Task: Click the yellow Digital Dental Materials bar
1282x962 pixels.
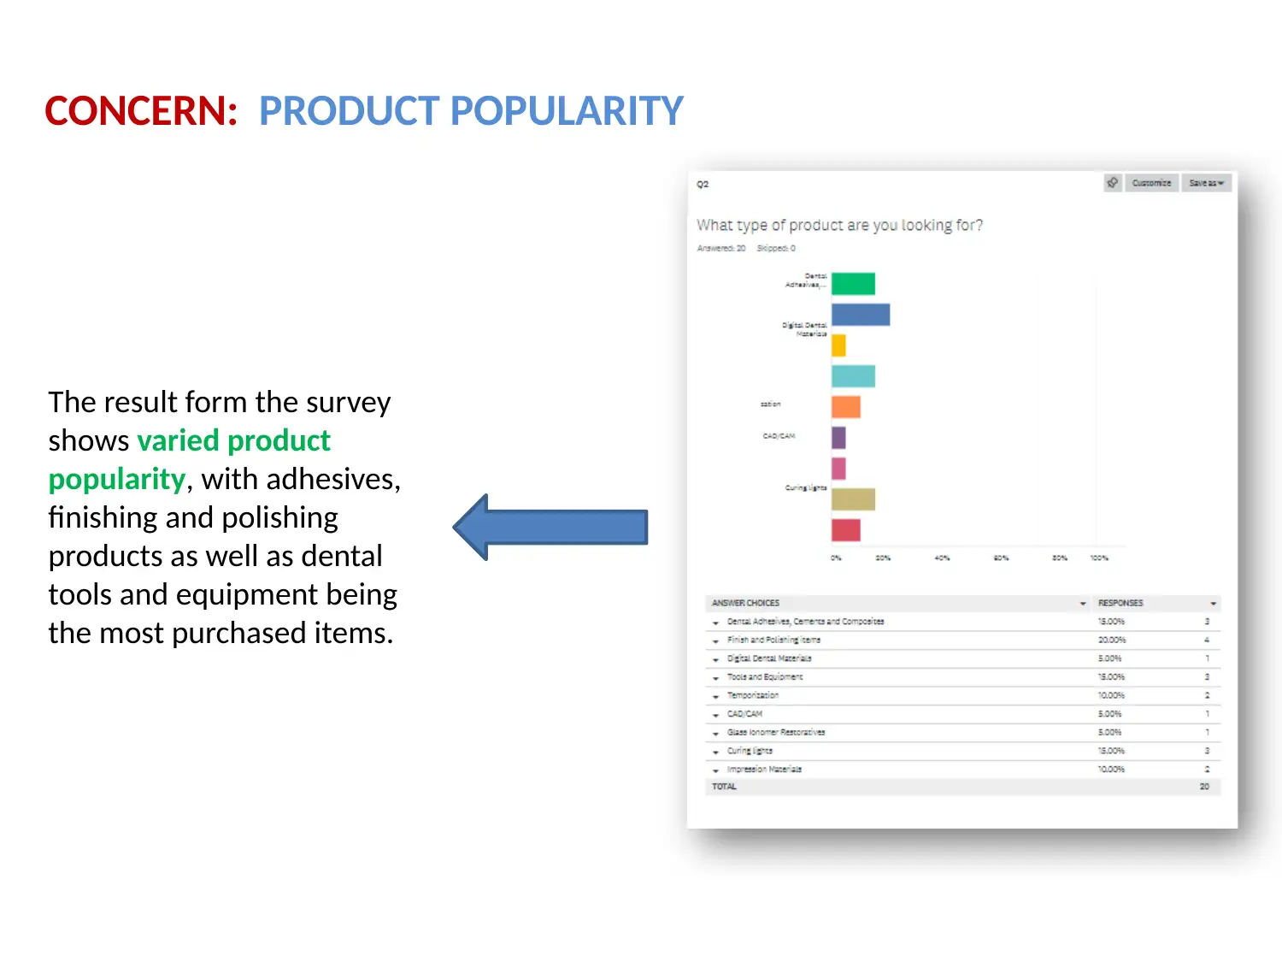Action: point(838,345)
